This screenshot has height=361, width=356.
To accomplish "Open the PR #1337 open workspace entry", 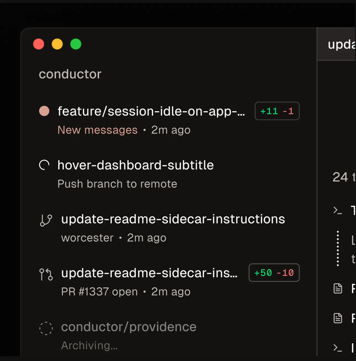I will pos(169,282).
